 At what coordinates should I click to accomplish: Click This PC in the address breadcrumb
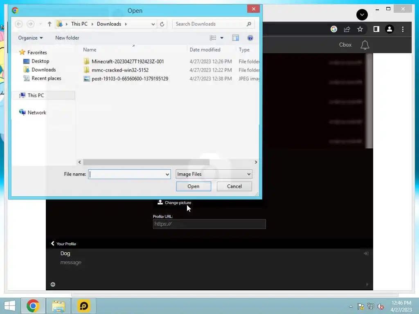[x=79, y=24]
